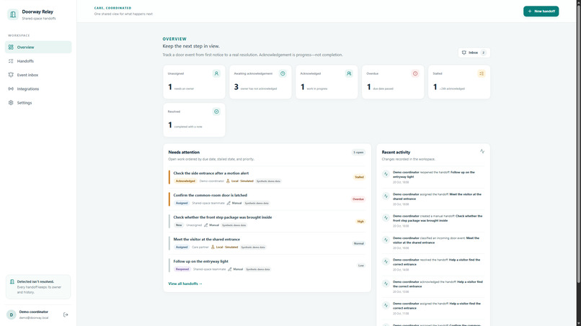Click activity icon beside 'classified an incoming door event'
The width and height of the screenshot is (581, 326).
click(x=386, y=240)
